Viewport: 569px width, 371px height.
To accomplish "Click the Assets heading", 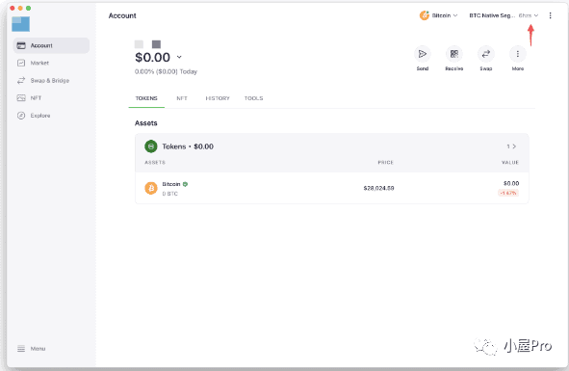I will click(146, 123).
